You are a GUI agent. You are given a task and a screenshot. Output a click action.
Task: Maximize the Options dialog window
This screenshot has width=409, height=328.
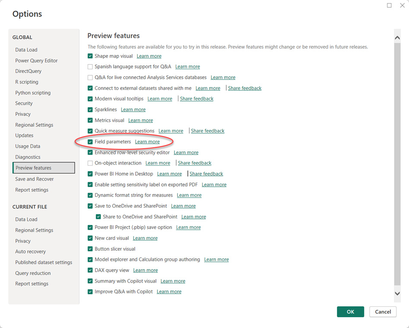pyautogui.click(x=389, y=5)
